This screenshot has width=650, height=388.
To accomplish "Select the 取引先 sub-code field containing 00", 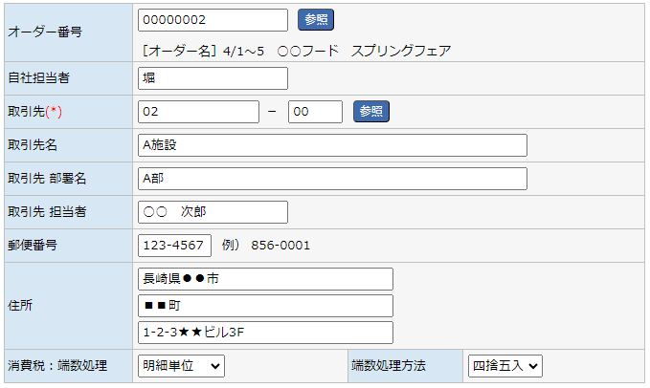I will (315, 112).
